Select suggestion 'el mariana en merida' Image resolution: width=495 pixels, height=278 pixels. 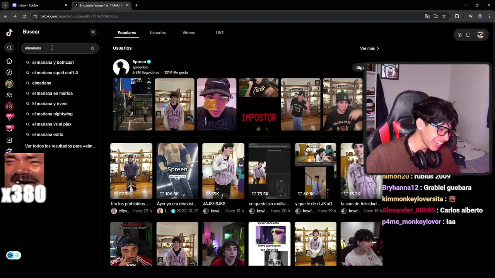click(x=52, y=93)
